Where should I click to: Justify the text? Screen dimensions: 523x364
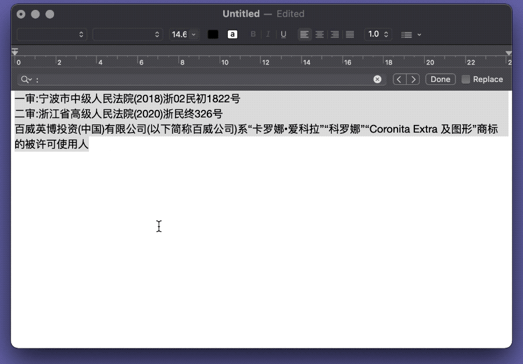(350, 34)
